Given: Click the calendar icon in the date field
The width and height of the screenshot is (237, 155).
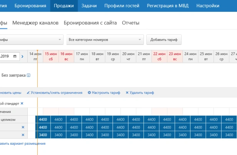Looking at the screenshot, I should pos(15,56).
